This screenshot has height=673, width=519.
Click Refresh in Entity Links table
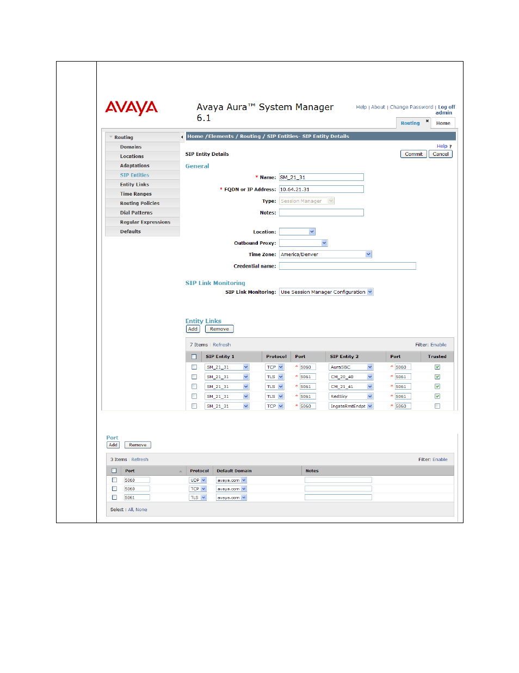click(x=221, y=345)
